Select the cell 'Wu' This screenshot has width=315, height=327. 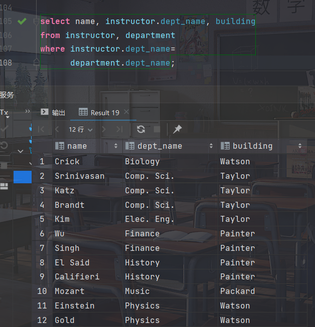(87, 233)
